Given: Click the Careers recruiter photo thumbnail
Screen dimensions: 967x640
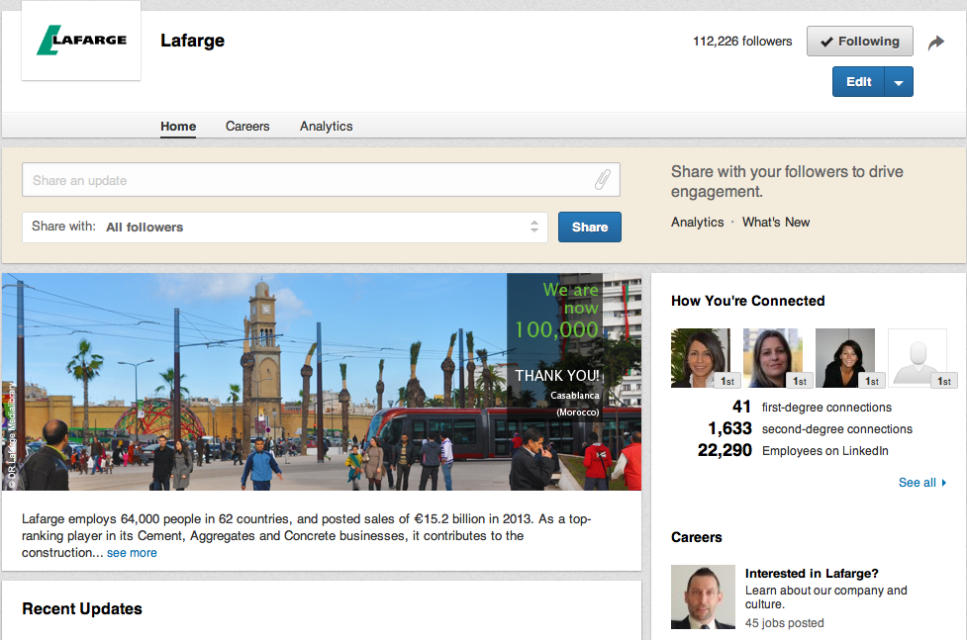Looking at the screenshot, I should tap(703, 596).
